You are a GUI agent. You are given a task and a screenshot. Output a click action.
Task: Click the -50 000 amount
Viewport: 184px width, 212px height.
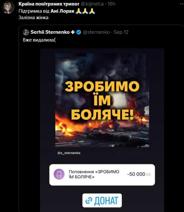point(139,174)
